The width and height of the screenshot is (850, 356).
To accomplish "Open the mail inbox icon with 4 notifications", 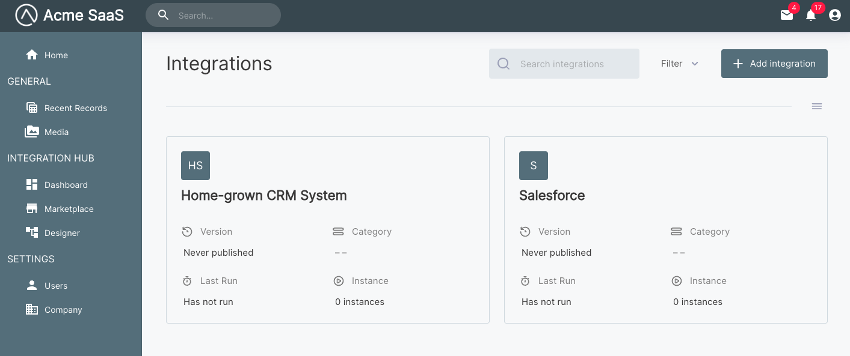I will click(787, 16).
